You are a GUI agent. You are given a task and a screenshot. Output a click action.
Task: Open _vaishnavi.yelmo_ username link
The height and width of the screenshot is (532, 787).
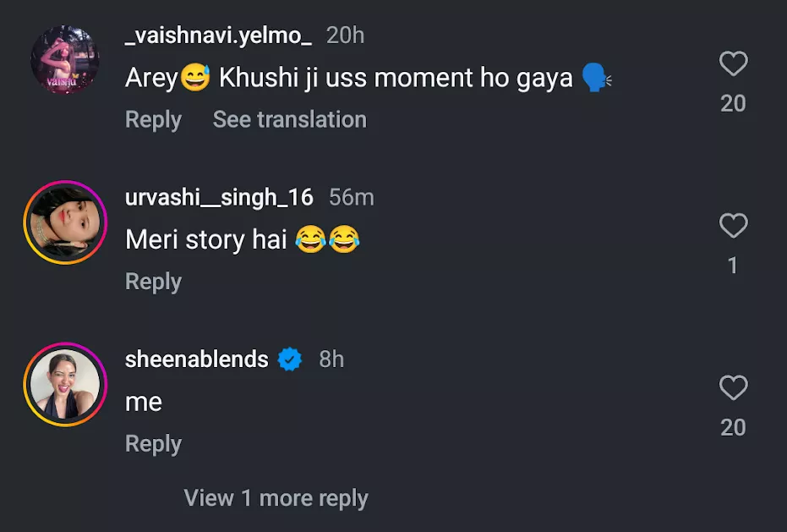pyautogui.click(x=218, y=36)
